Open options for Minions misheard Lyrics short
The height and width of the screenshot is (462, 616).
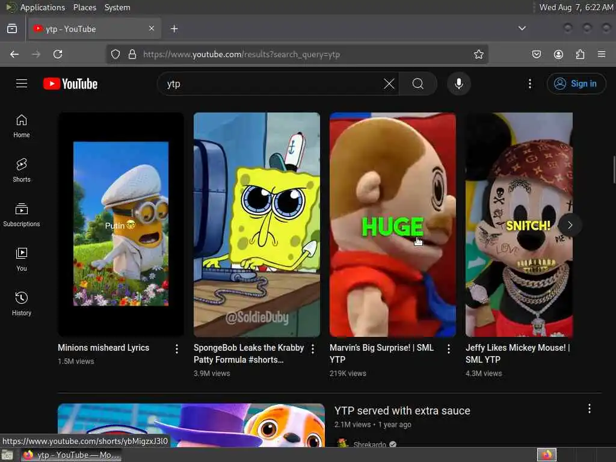177,349
